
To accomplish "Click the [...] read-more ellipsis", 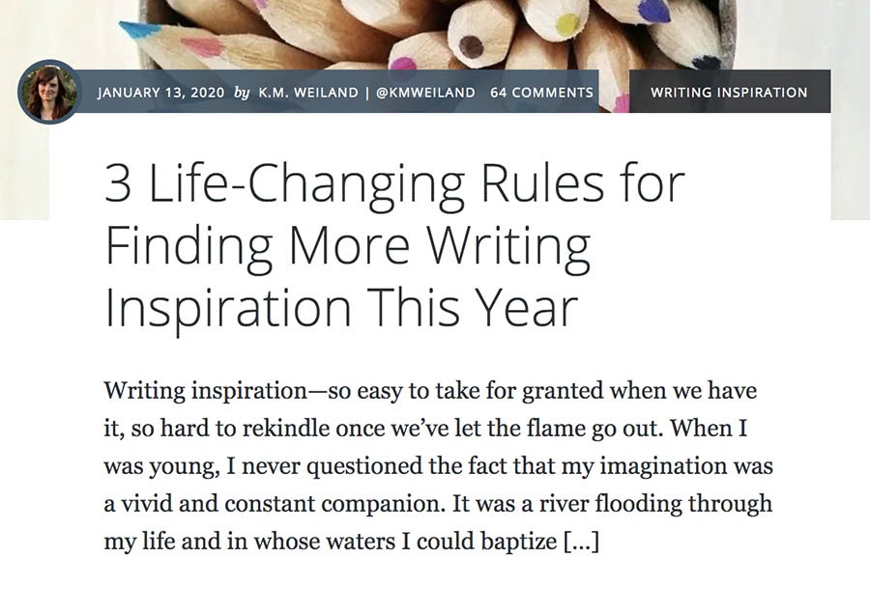I will (581, 542).
